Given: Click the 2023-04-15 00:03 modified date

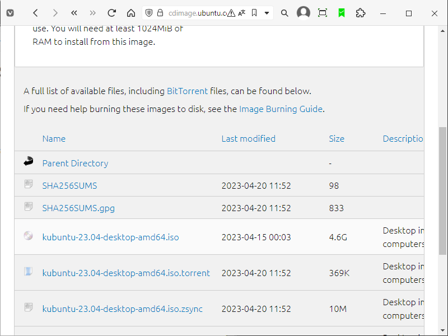Looking at the screenshot, I should [x=256, y=237].
